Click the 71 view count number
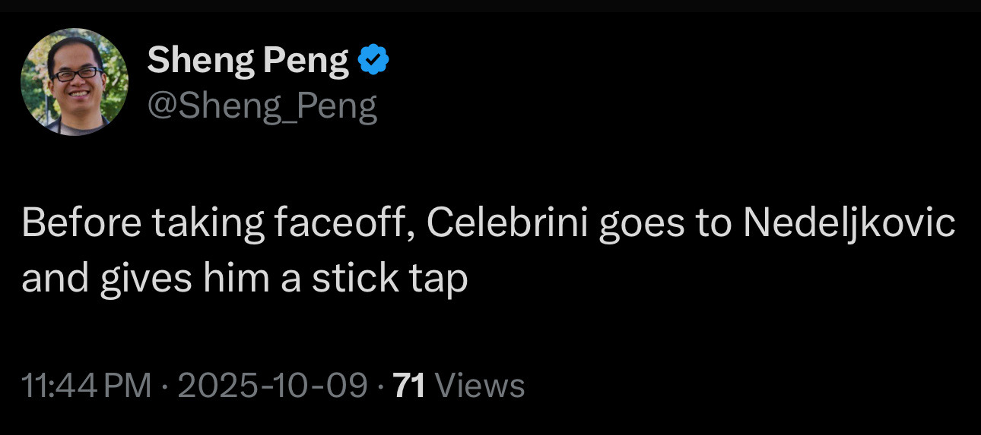 pyautogui.click(x=410, y=386)
